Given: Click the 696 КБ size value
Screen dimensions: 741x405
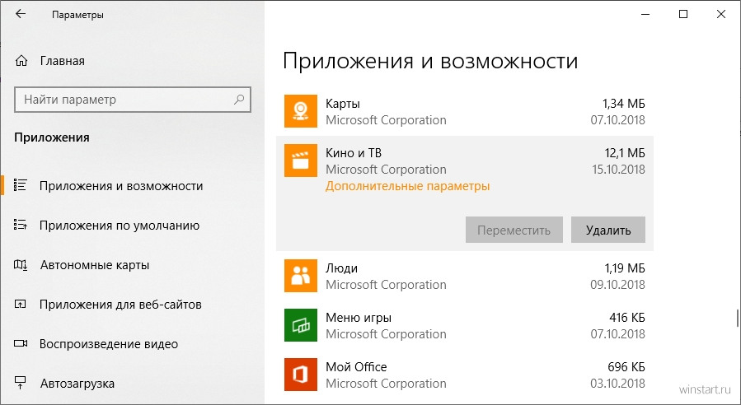Looking at the screenshot, I should (x=626, y=367).
